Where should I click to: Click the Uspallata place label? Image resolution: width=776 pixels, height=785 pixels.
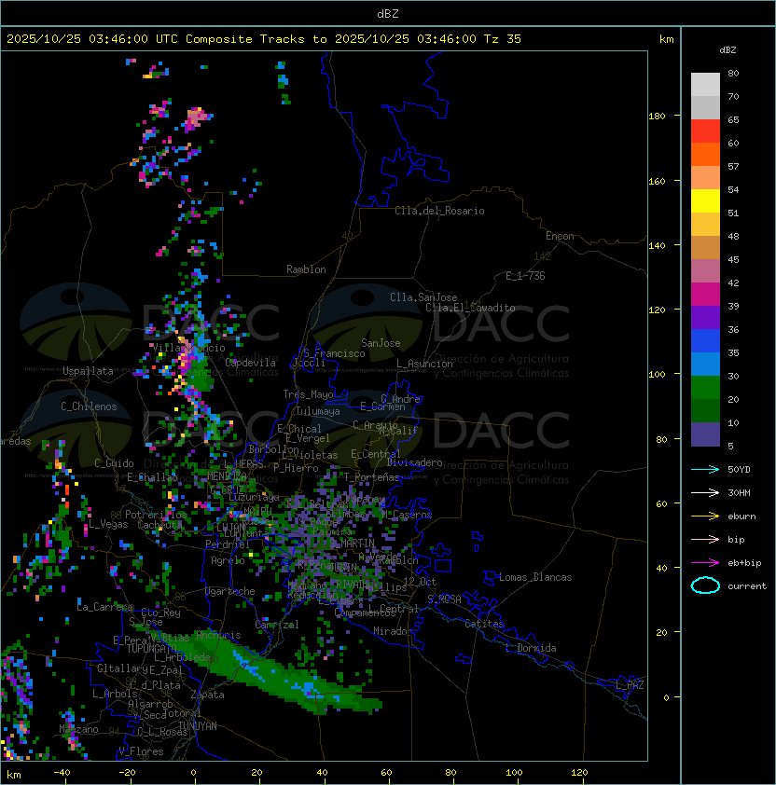(88, 371)
